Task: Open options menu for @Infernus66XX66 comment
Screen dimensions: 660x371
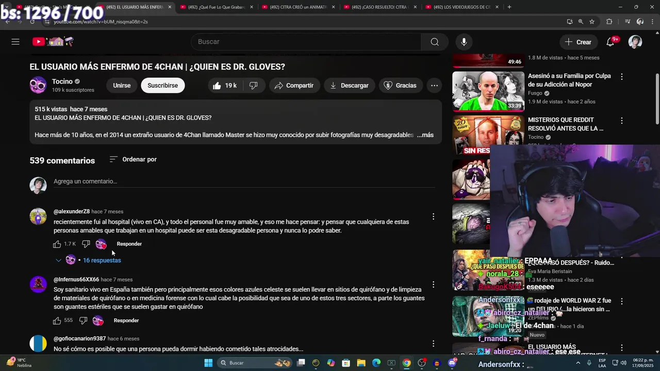Action: tap(433, 284)
